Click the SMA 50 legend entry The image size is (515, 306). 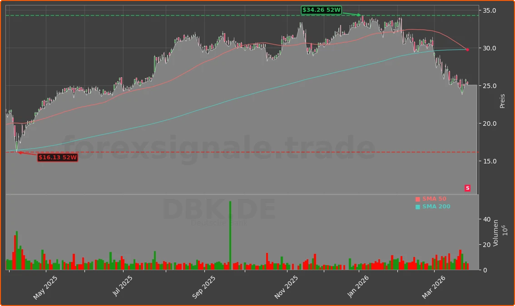(431, 199)
